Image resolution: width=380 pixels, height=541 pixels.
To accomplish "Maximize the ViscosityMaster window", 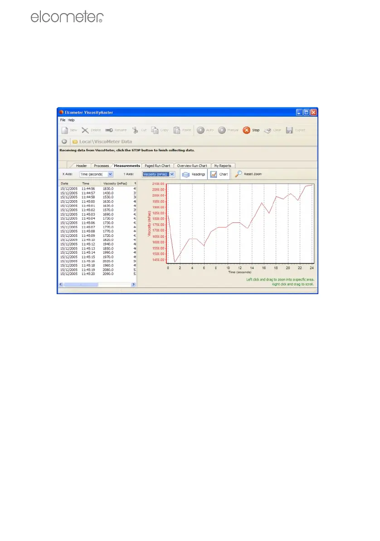I will coord(306,112).
